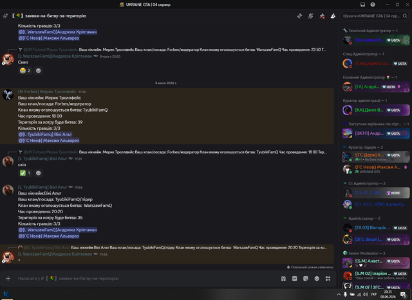Expand hidden system tray icons arrow
412x300 pixels.
click(x=339, y=294)
